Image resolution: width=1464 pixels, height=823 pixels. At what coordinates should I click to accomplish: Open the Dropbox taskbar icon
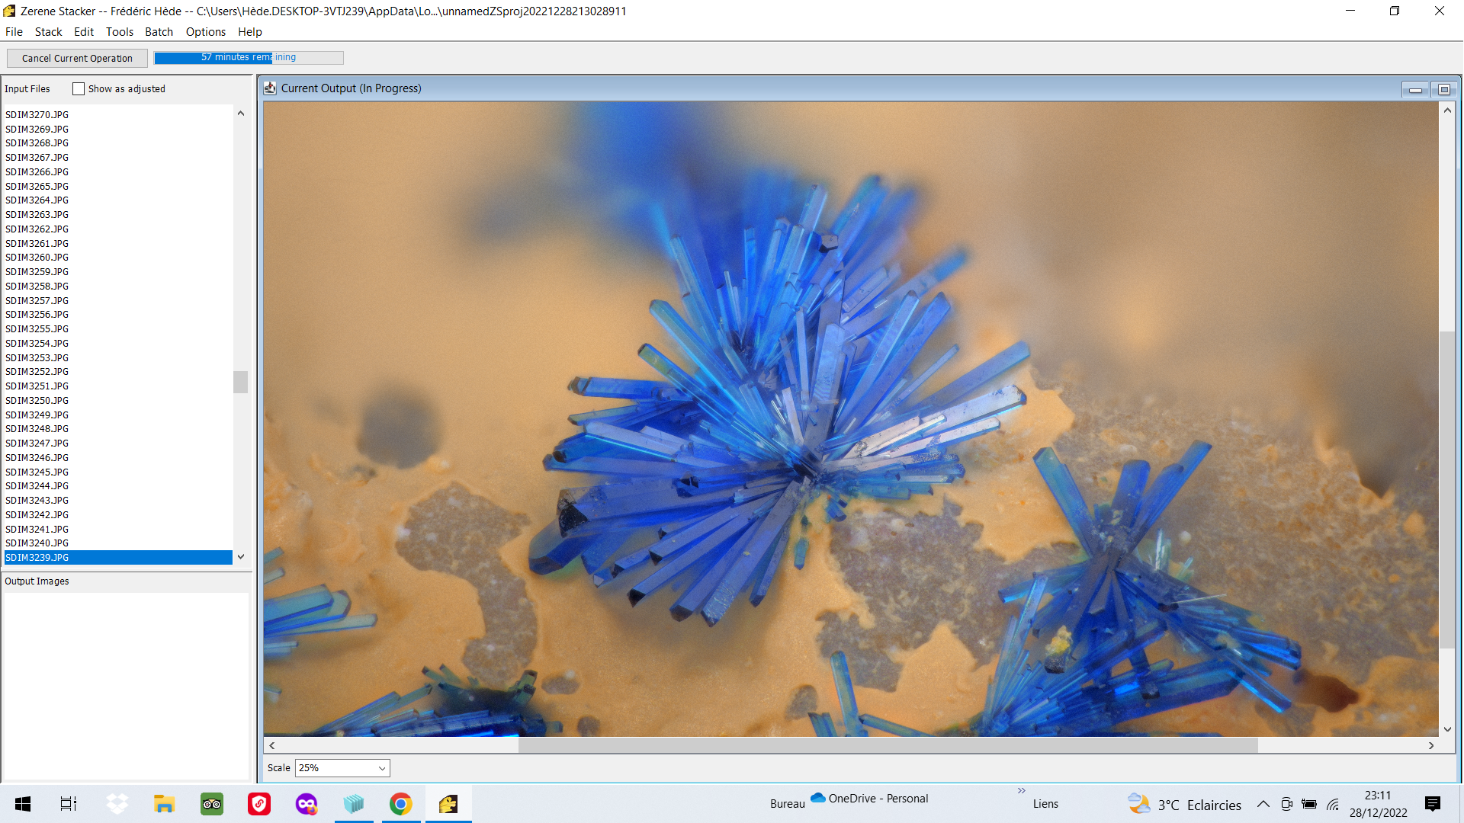point(117,804)
